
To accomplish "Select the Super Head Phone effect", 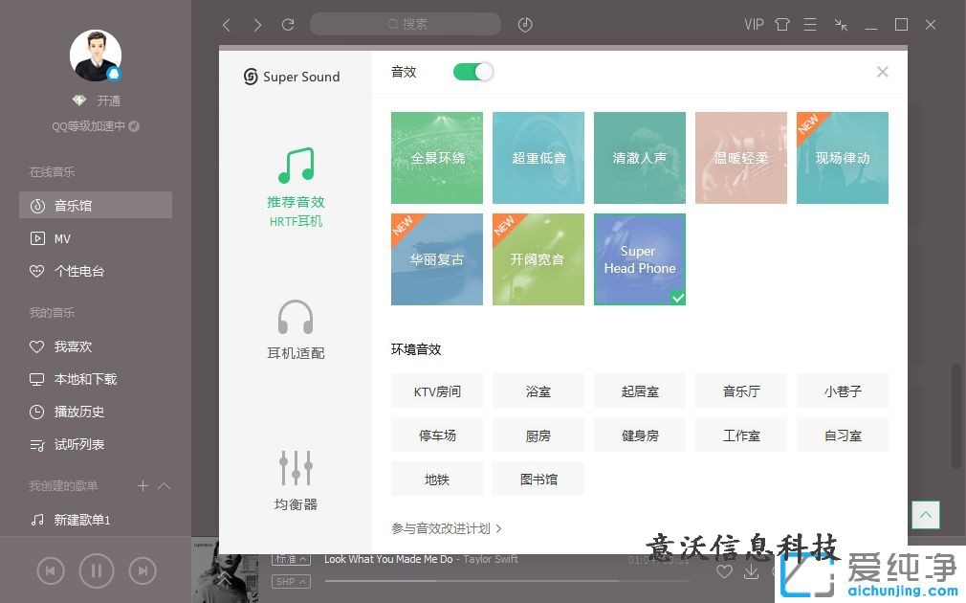I will (639, 259).
